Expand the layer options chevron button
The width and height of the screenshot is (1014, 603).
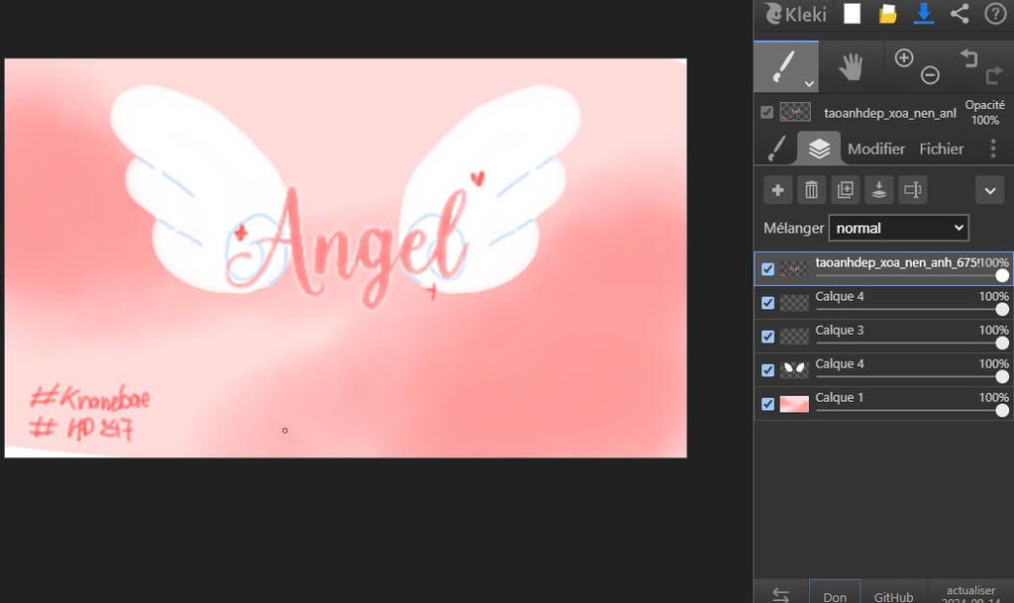tap(989, 190)
